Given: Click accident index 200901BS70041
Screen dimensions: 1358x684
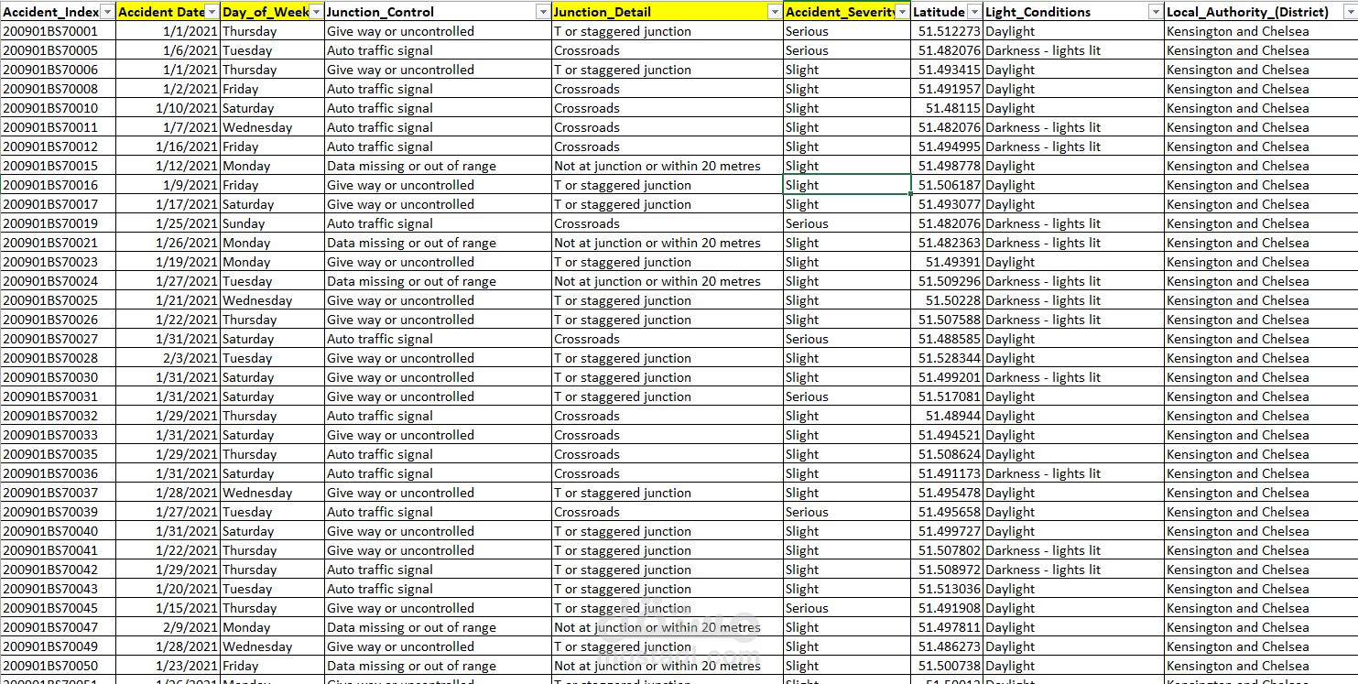Looking at the screenshot, I should [58, 550].
